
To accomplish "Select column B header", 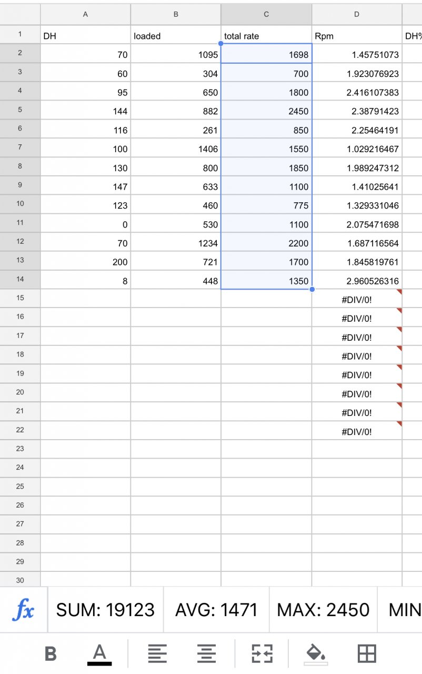I will [x=176, y=14].
